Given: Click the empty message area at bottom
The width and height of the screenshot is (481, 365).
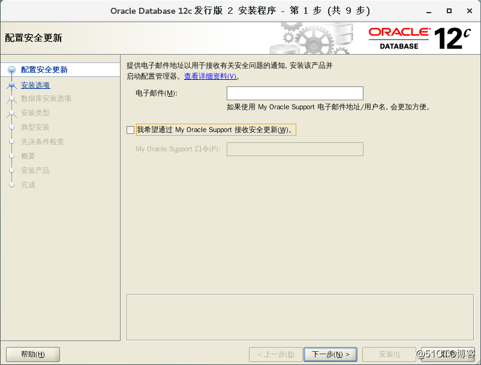Looking at the screenshot, I should click(300, 318).
